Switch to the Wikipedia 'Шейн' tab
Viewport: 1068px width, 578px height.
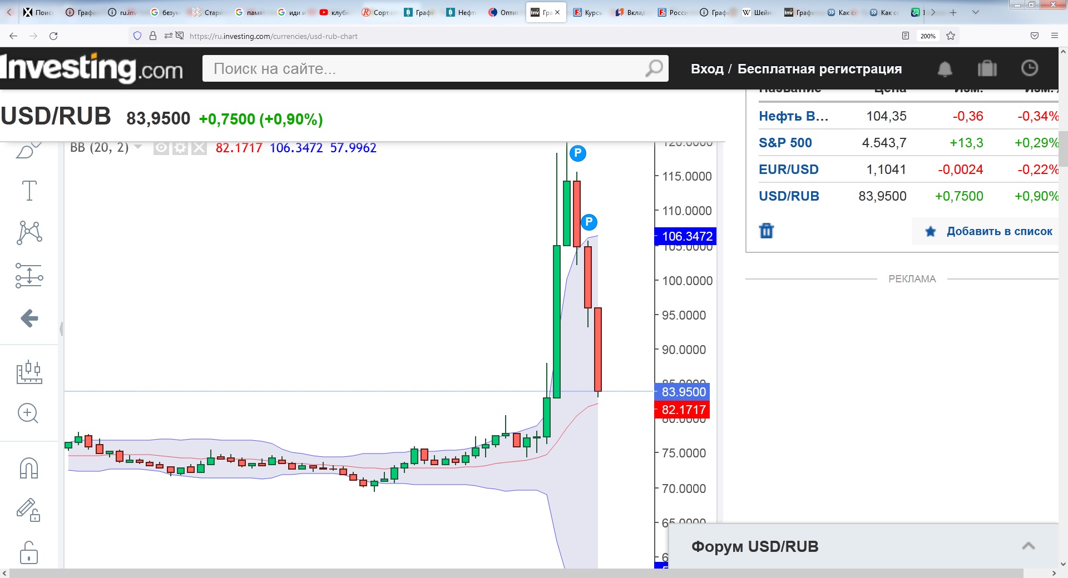point(757,12)
